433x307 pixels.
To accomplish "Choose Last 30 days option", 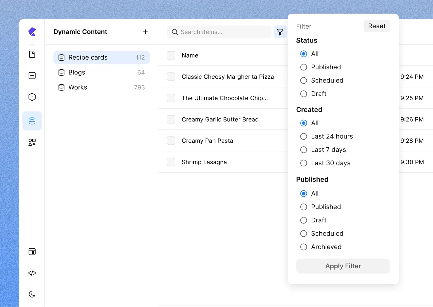I will (x=304, y=163).
